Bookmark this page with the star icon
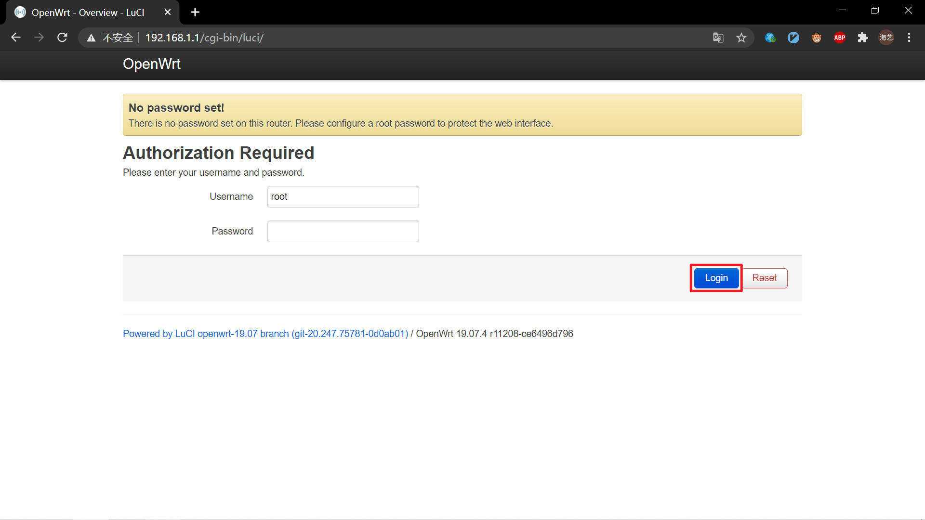925x520 pixels. pyautogui.click(x=741, y=38)
